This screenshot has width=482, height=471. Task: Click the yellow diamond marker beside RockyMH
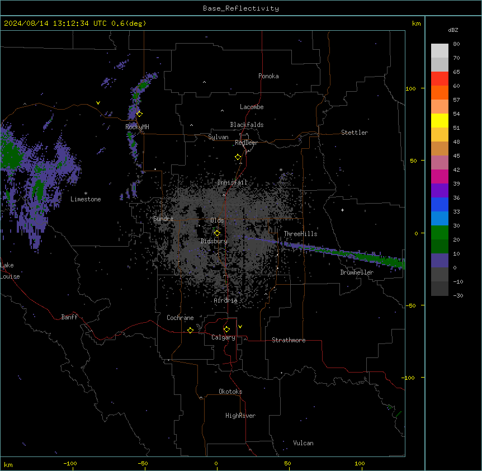pyautogui.click(x=139, y=114)
